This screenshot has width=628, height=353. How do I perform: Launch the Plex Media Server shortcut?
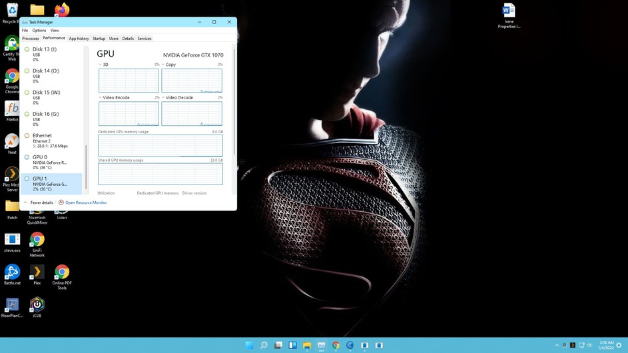tap(11, 179)
